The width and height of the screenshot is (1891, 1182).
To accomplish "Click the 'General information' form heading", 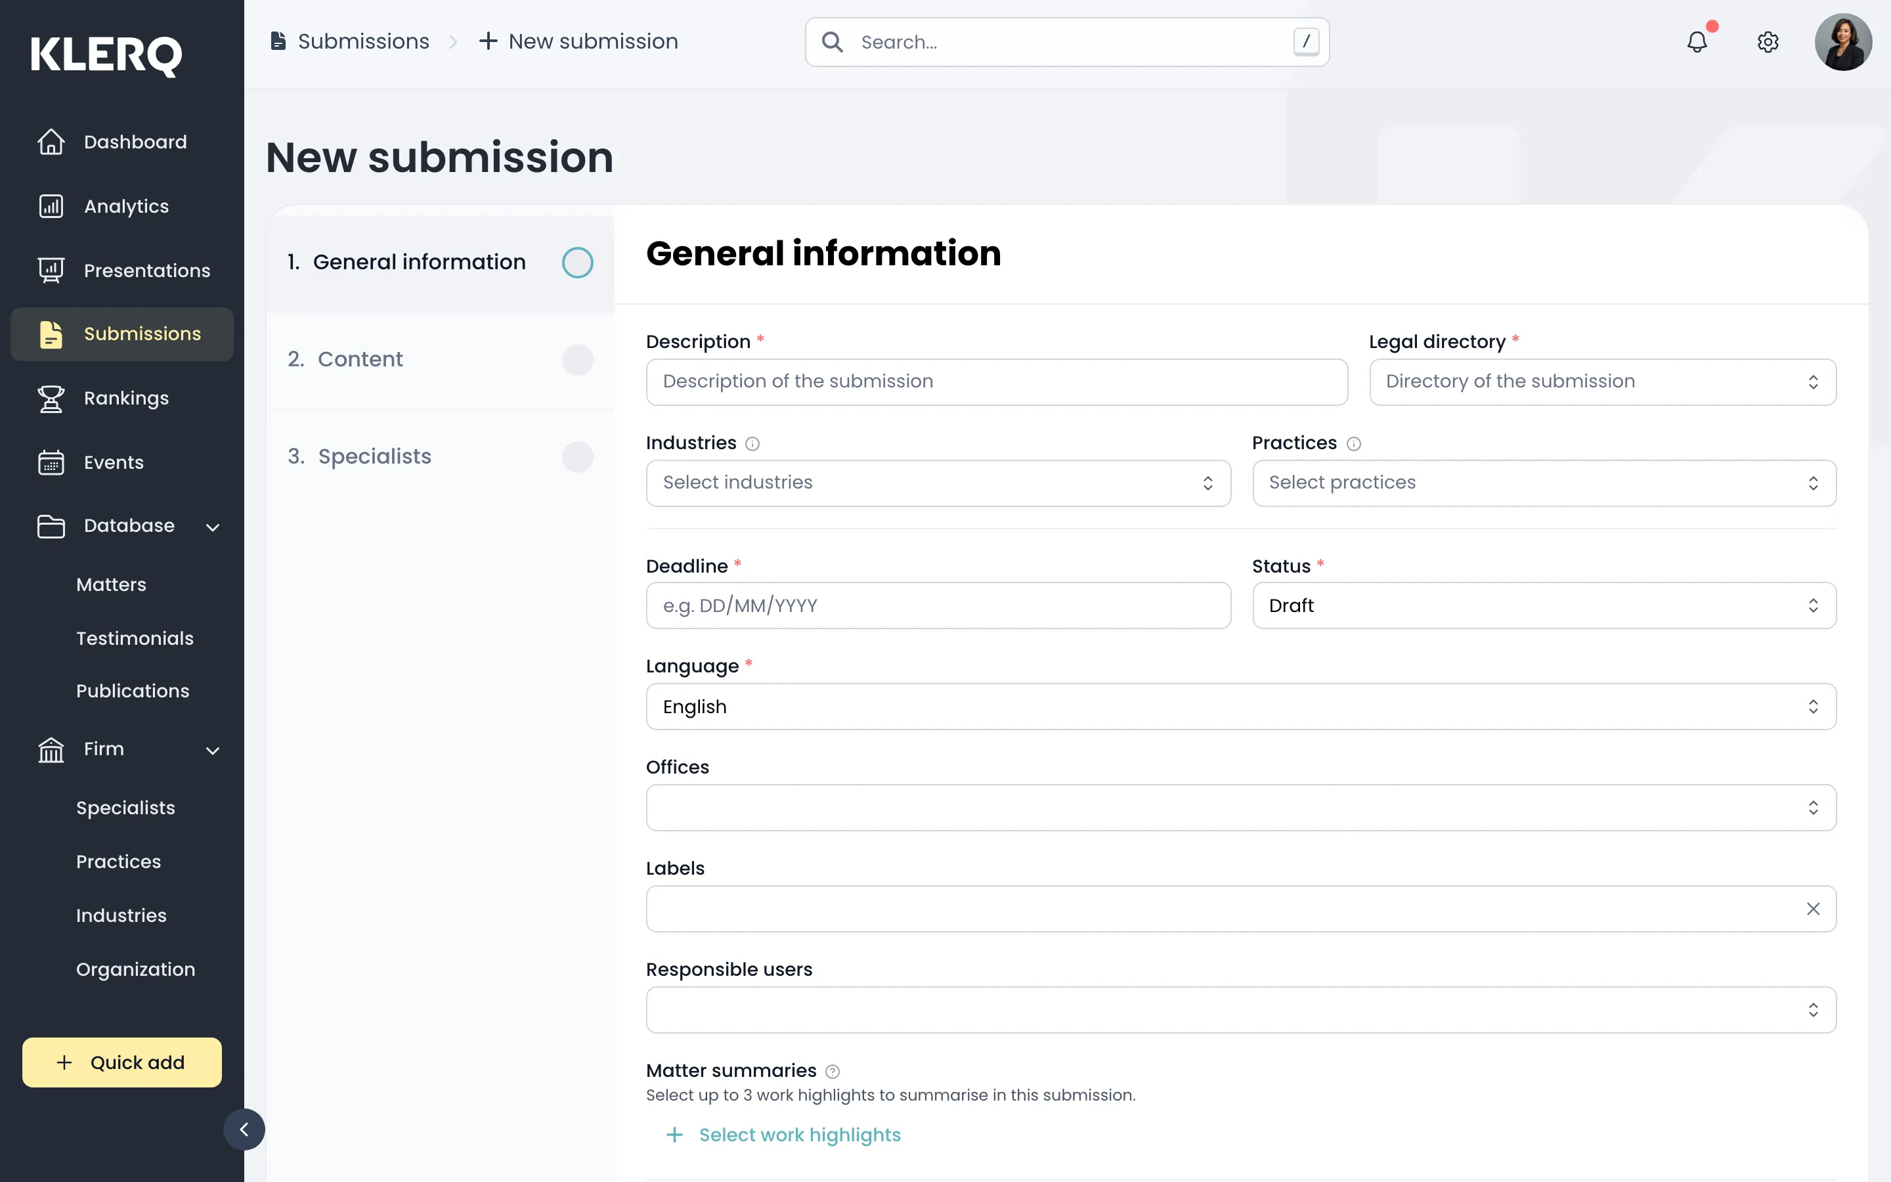I will pyautogui.click(x=823, y=253).
